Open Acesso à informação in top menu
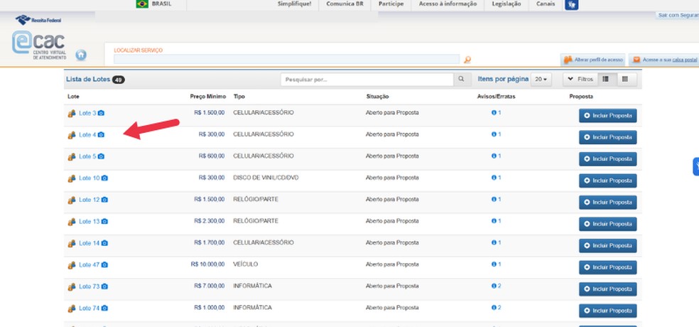The image size is (699, 327). pos(448,4)
